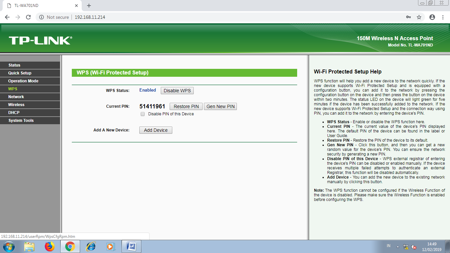Click the muted volume tray icon
Viewport: 450px width, 253px height.
pos(414,247)
